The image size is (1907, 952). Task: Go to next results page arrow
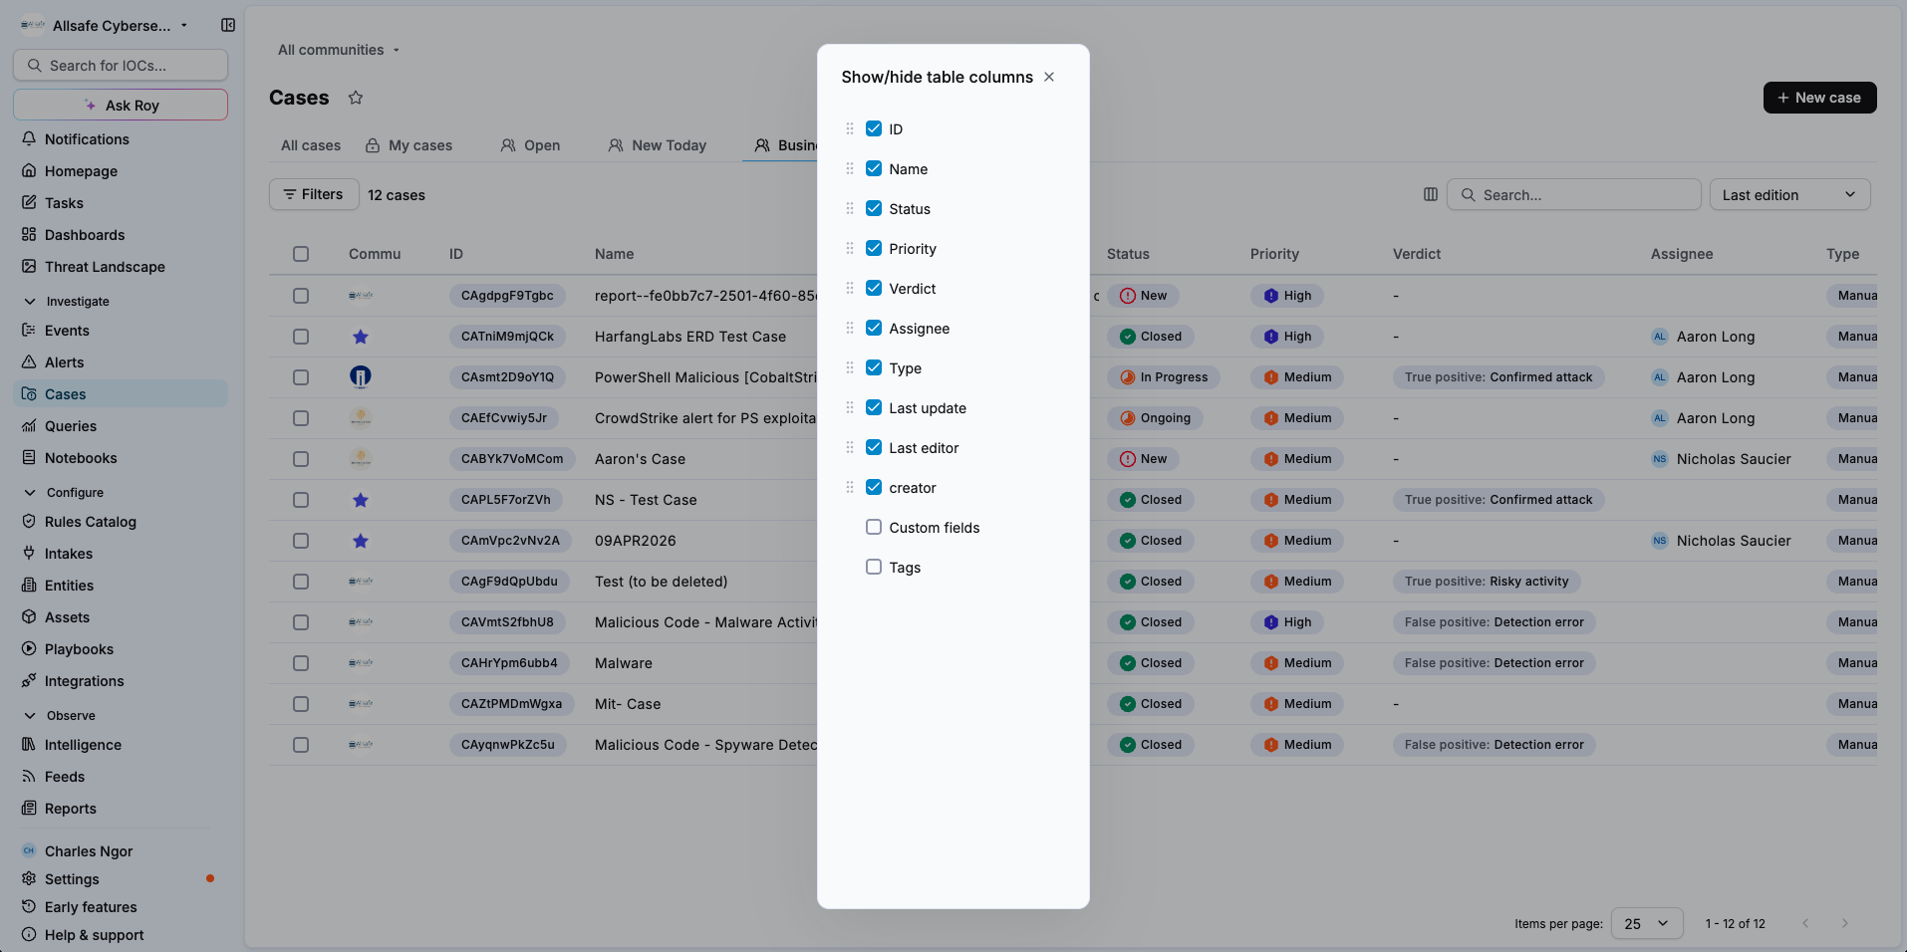coord(1845,923)
